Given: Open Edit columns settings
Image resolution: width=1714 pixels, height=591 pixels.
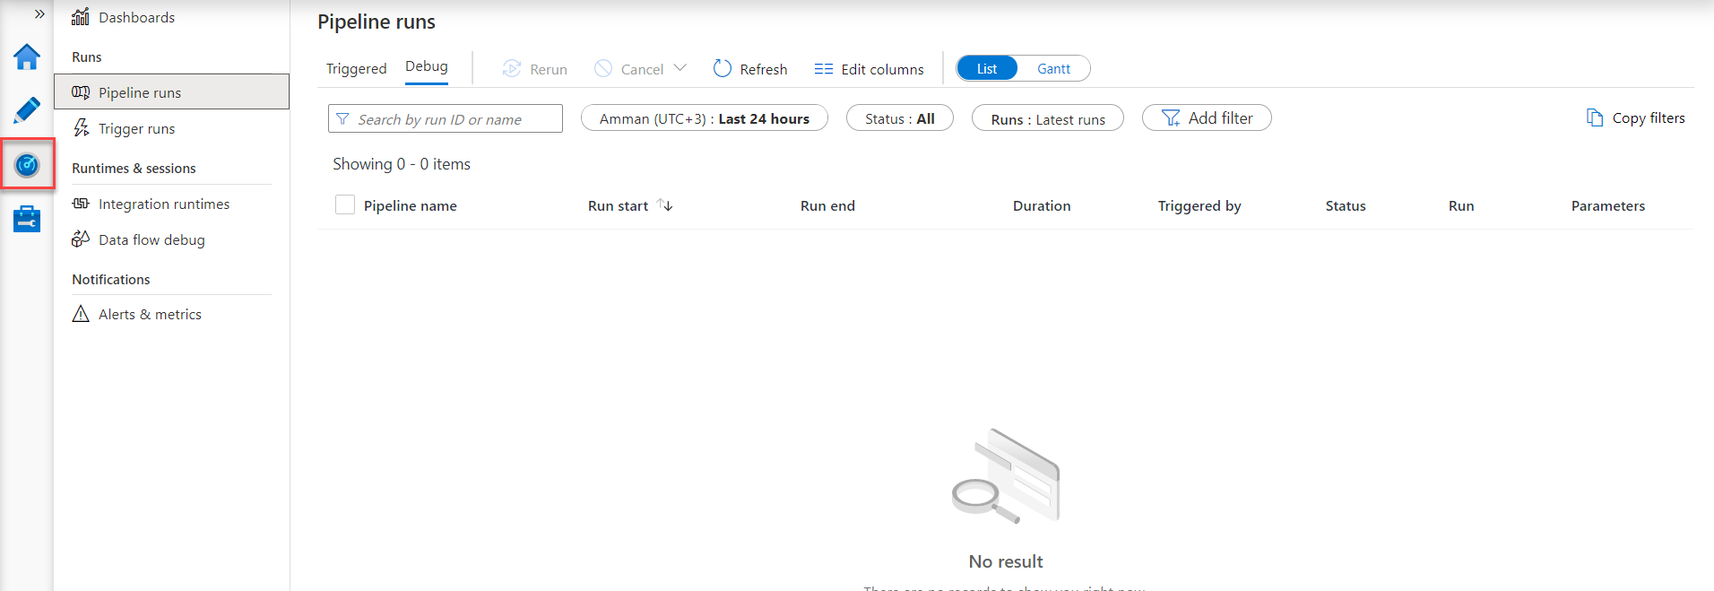Looking at the screenshot, I should 869,69.
